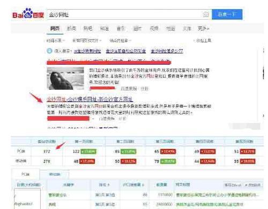Open the middle related-search suggestion link
This screenshot has width=268, height=209.
click(x=126, y=51)
